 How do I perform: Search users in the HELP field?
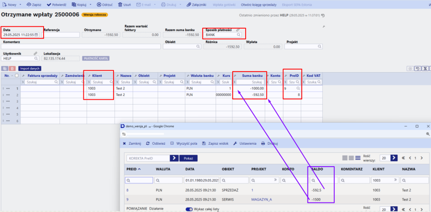click(36, 58)
